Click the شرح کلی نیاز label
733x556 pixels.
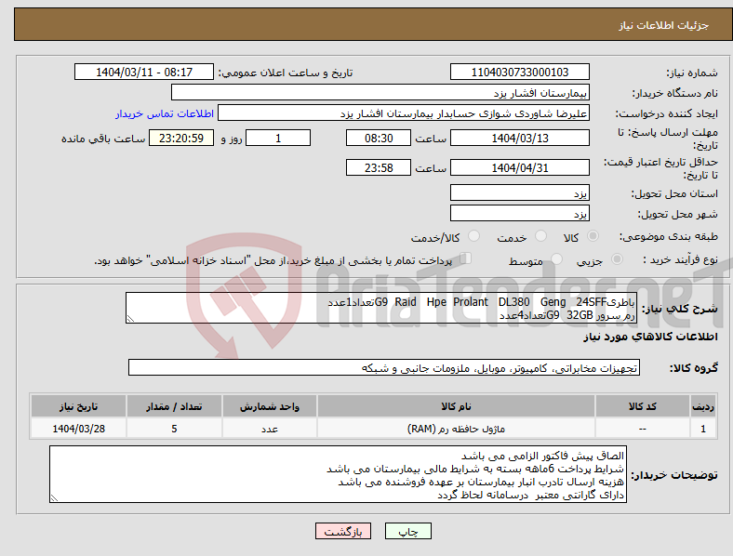(x=679, y=309)
